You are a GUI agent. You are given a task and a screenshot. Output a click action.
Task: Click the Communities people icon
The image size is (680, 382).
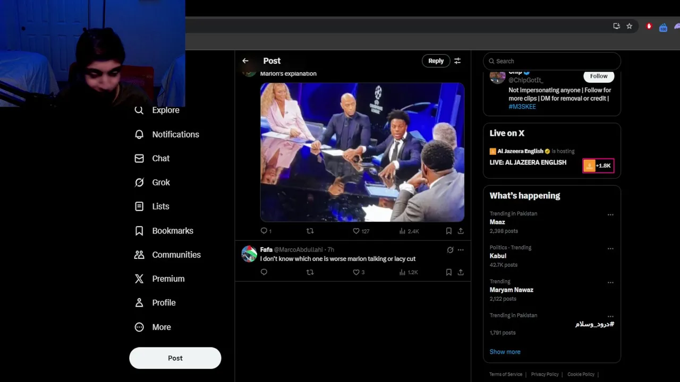[x=139, y=255]
